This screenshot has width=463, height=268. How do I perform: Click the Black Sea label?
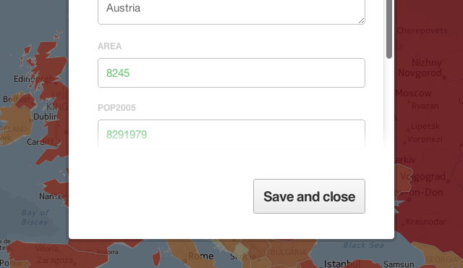tap(363, 245)
